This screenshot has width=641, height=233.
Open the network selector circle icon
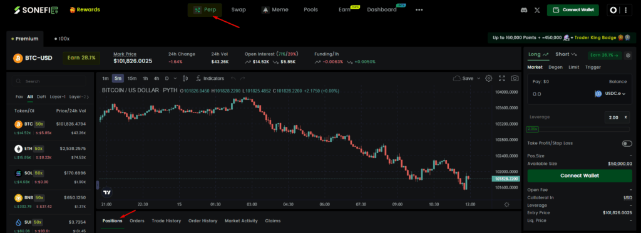(x=613, y=11)
